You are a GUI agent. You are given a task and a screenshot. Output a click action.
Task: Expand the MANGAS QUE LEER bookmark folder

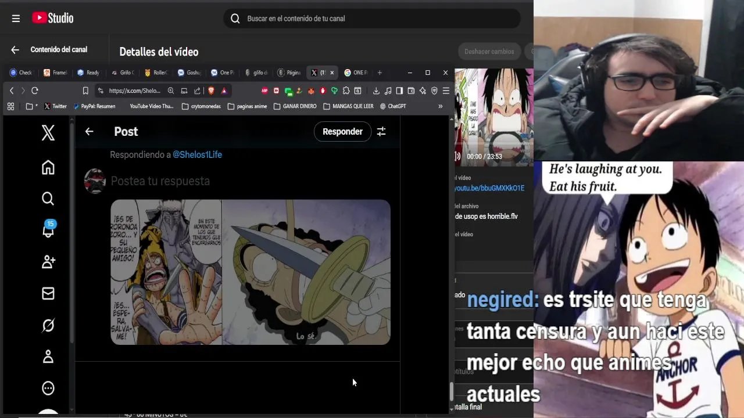[x=348, y=106]
